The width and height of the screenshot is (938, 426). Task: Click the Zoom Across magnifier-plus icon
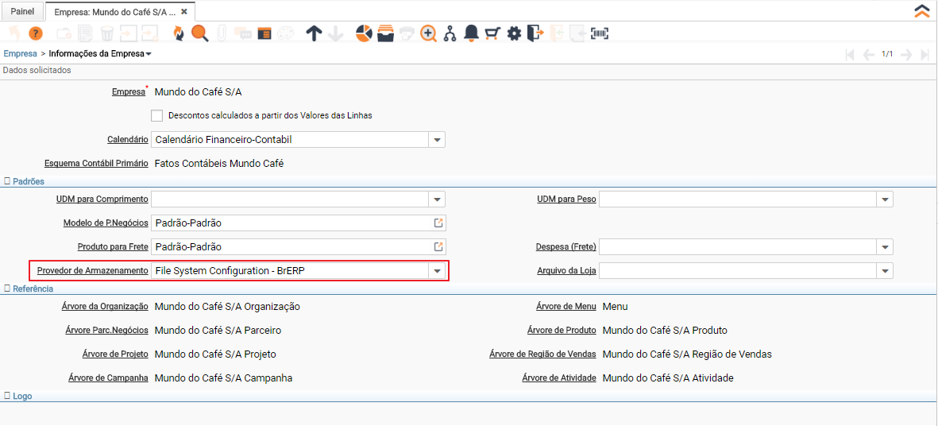(428, 33)
